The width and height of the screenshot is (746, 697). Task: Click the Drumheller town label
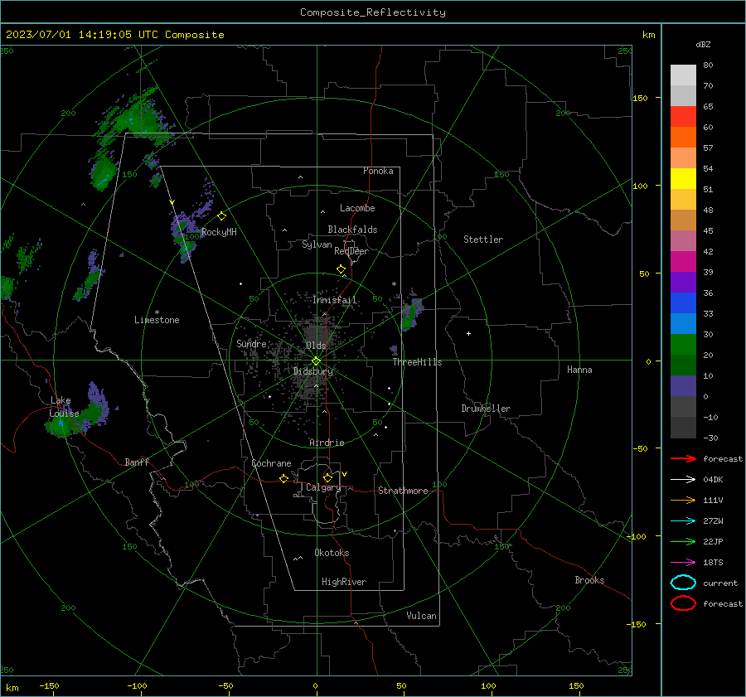click(486, 409)
